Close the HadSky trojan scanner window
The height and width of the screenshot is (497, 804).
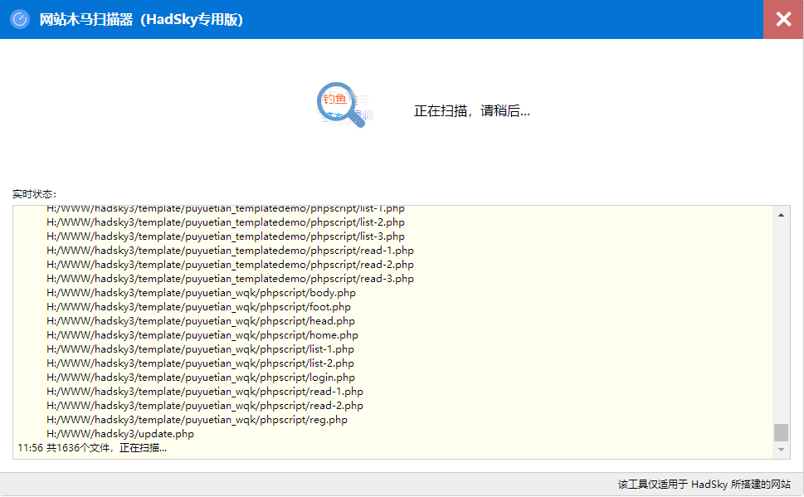click(x=783, y=19)
